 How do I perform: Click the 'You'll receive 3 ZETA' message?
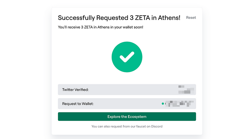(100, 27)
